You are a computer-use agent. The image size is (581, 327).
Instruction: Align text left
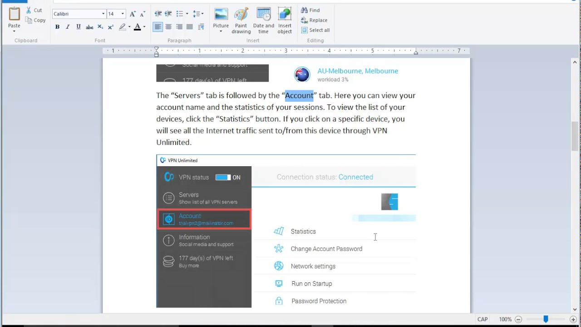point(158,27)
